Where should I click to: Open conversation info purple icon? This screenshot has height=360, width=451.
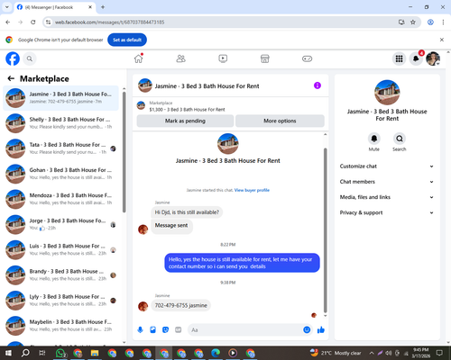pos(318,85)
